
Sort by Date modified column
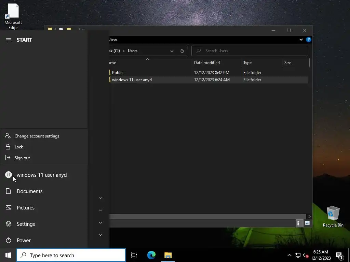[216, 63]
